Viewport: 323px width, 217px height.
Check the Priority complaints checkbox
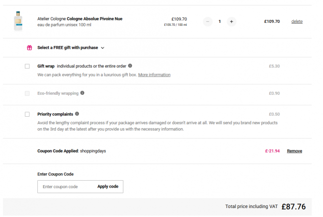[27, 114]
